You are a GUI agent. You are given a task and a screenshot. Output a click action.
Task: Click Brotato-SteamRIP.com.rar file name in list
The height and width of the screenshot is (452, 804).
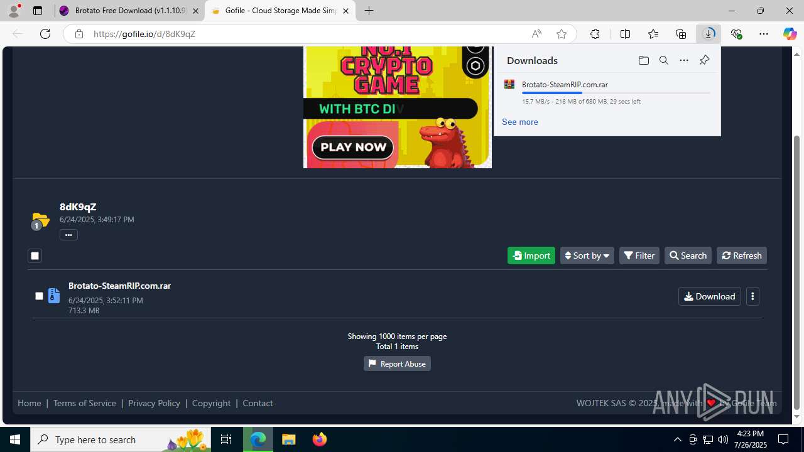119,286
